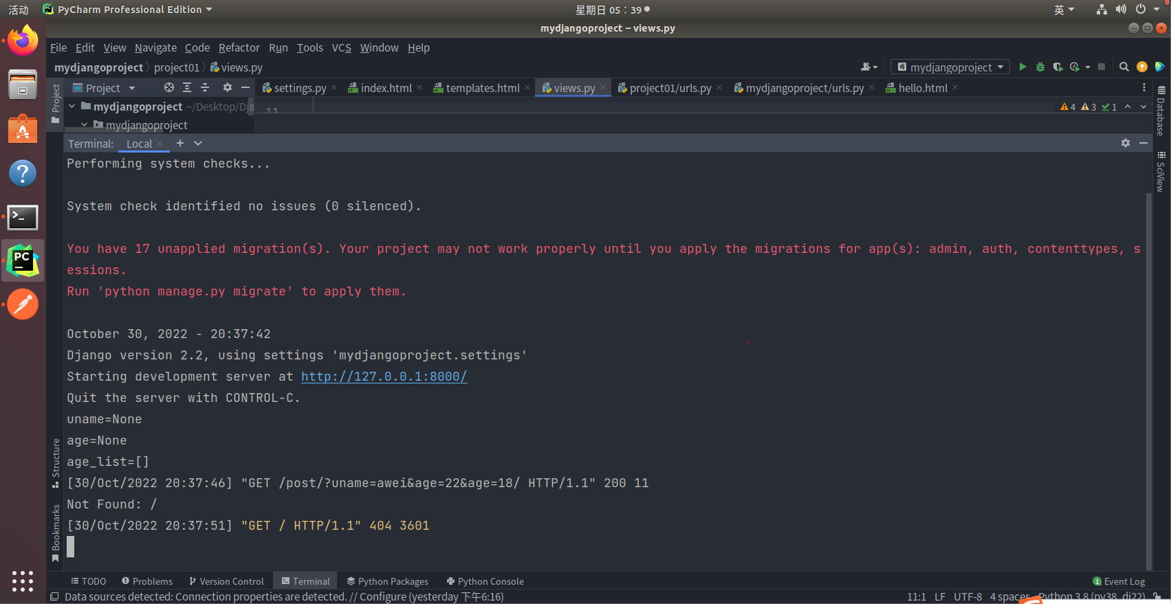The height and width of the screenshot is (604, 1171).
Task: Click views.py in the breadcrumb
Action: click(236, 67)
